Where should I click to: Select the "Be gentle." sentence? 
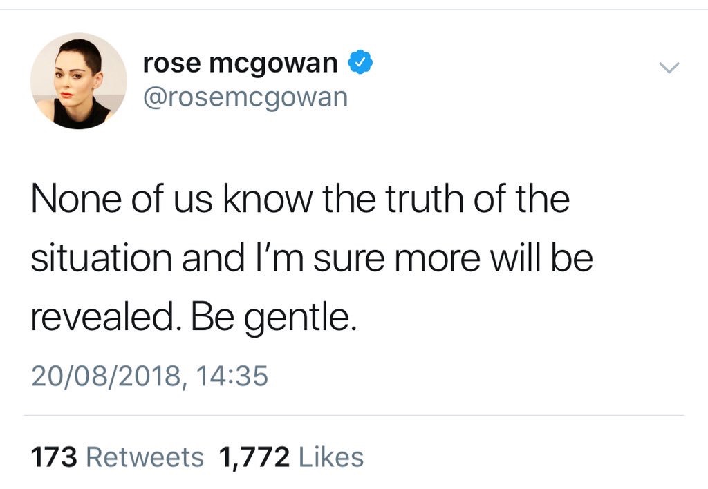pyautogui.click(x=274, y=318)
